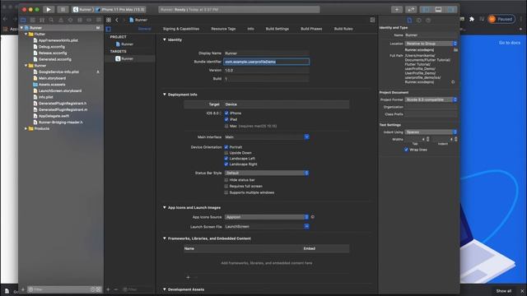Open the App Icons Source dropdown
The height and width of the screenshot is (296, 527).
267,217
